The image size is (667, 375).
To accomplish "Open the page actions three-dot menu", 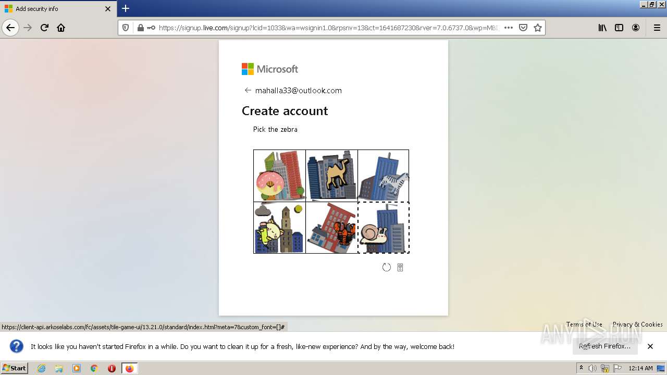I will (509, 28).
